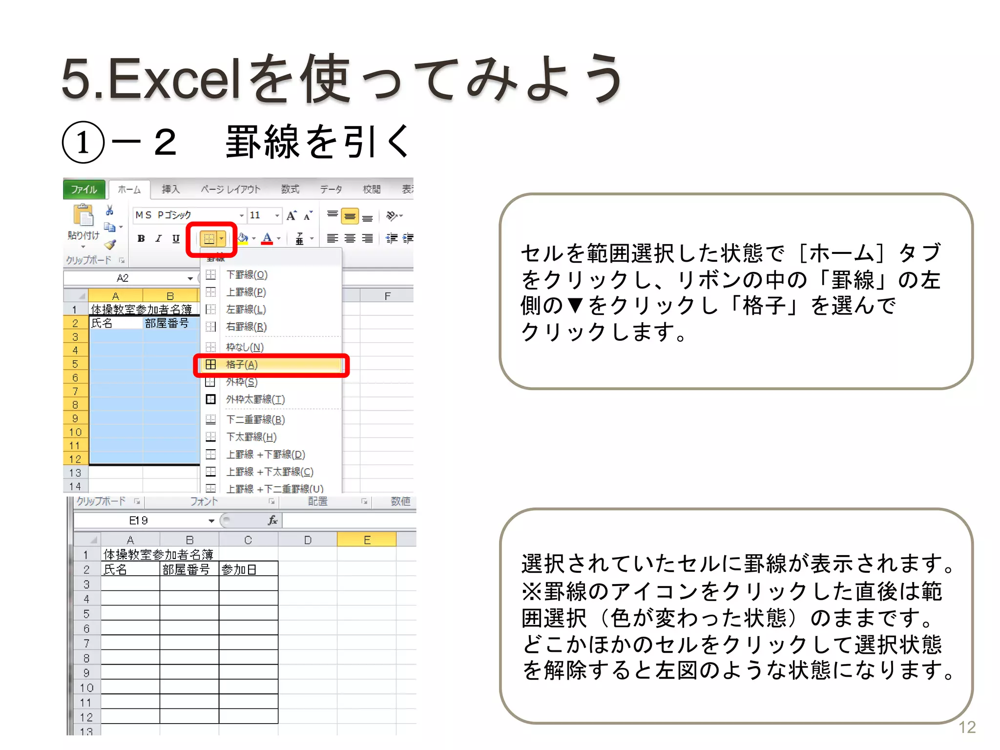
Task: Open the MS Pゴシック font name dropdown
Action: [242, 215]
